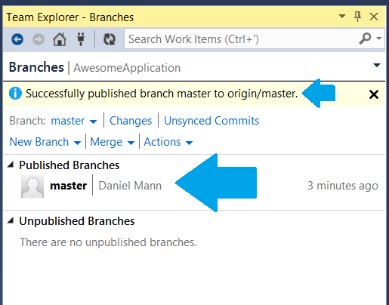Image resolution: width=389 pixels, height=305 pixels.
Task: Open the Actions dropdown menu
Action: pyautogui.click(x=168, y=142)
